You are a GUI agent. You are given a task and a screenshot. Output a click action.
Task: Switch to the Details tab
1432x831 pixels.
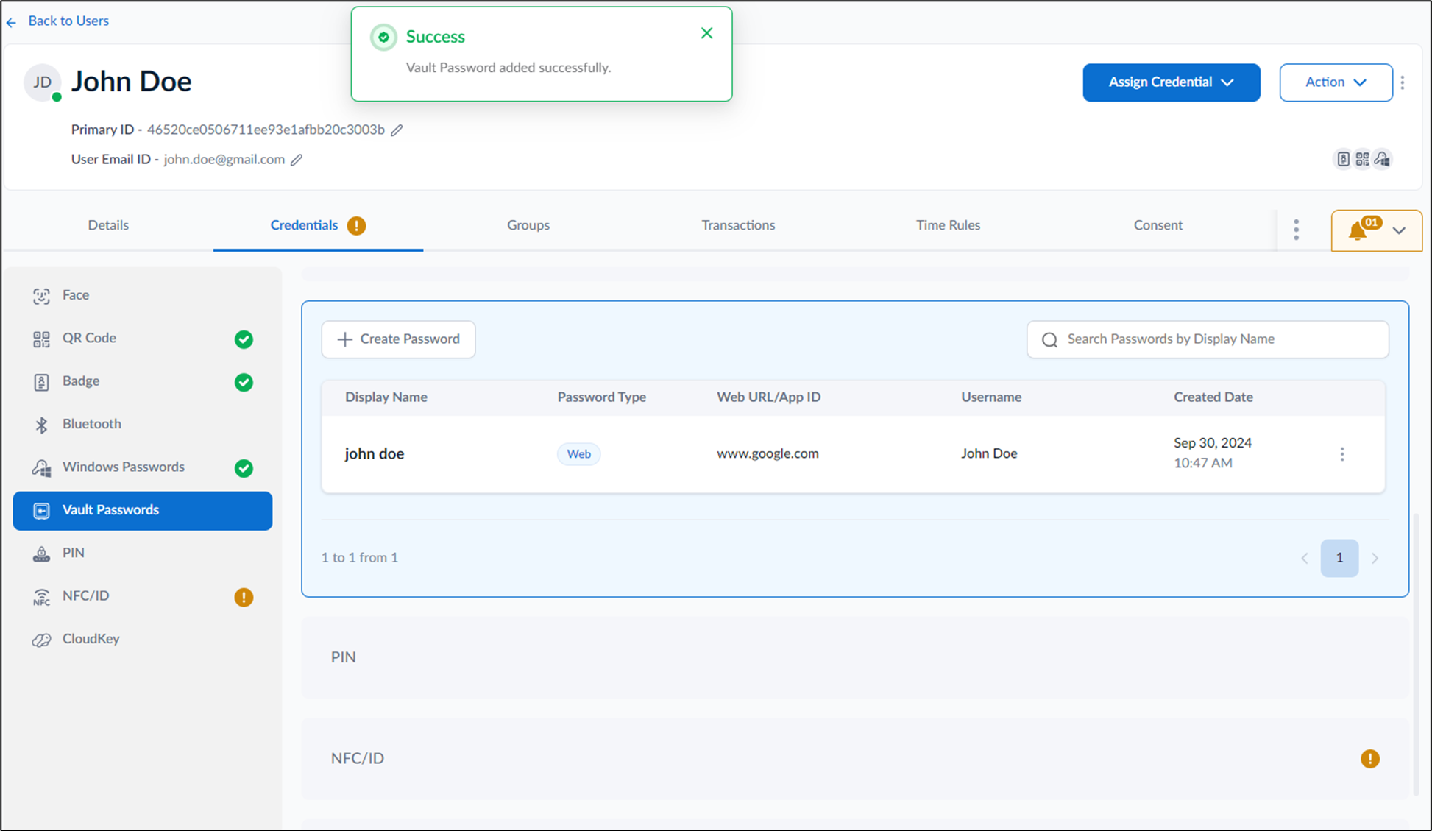coord(108,225)
